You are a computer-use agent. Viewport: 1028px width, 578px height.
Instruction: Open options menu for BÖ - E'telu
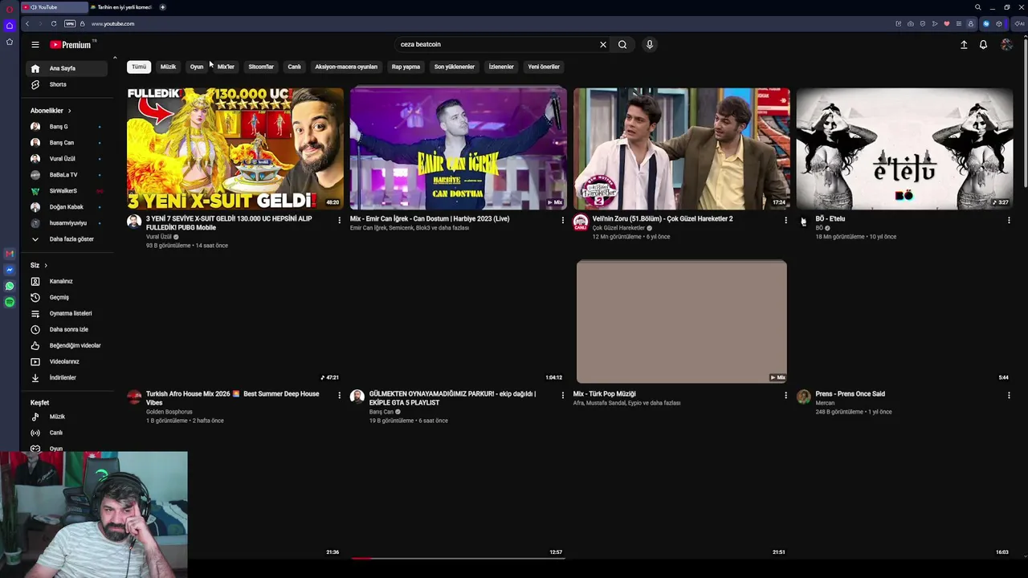click(1009, 220)
